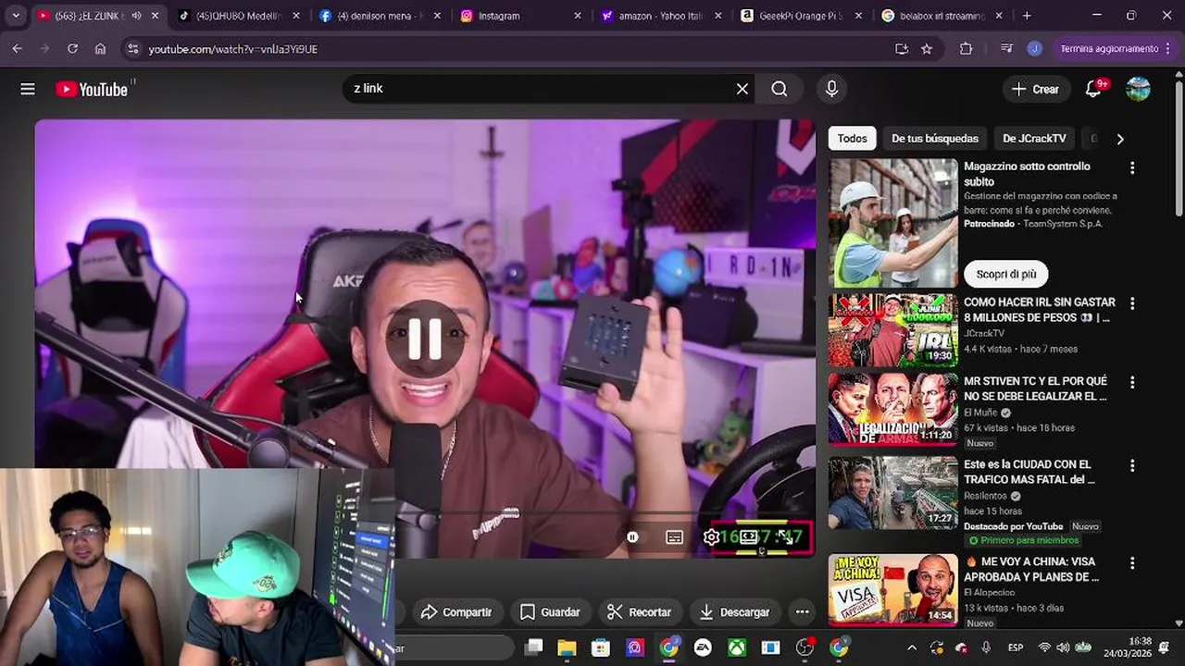1185x666 pixels.
Task: Open the YouTube notifications bell
Action: click(x=1093, y=89)
